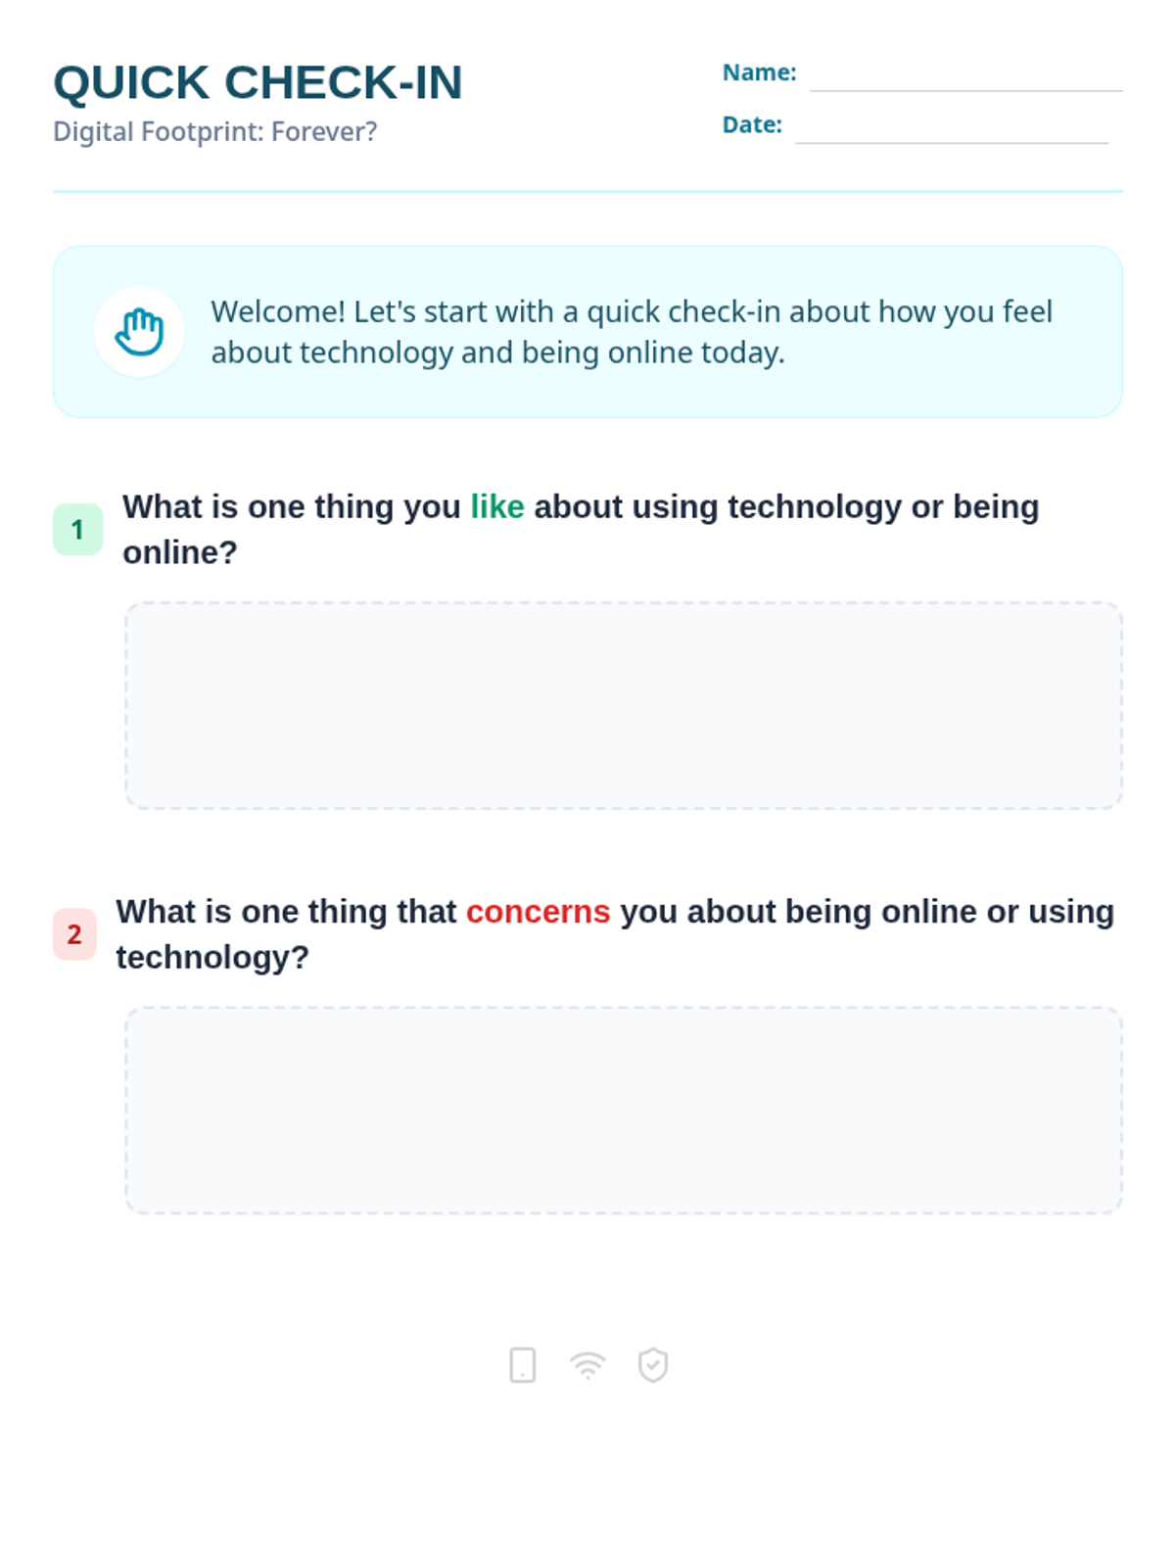Viewport: 1175px width, 1567px height.
Task: Click the Date input line
Action: [951, 130]
